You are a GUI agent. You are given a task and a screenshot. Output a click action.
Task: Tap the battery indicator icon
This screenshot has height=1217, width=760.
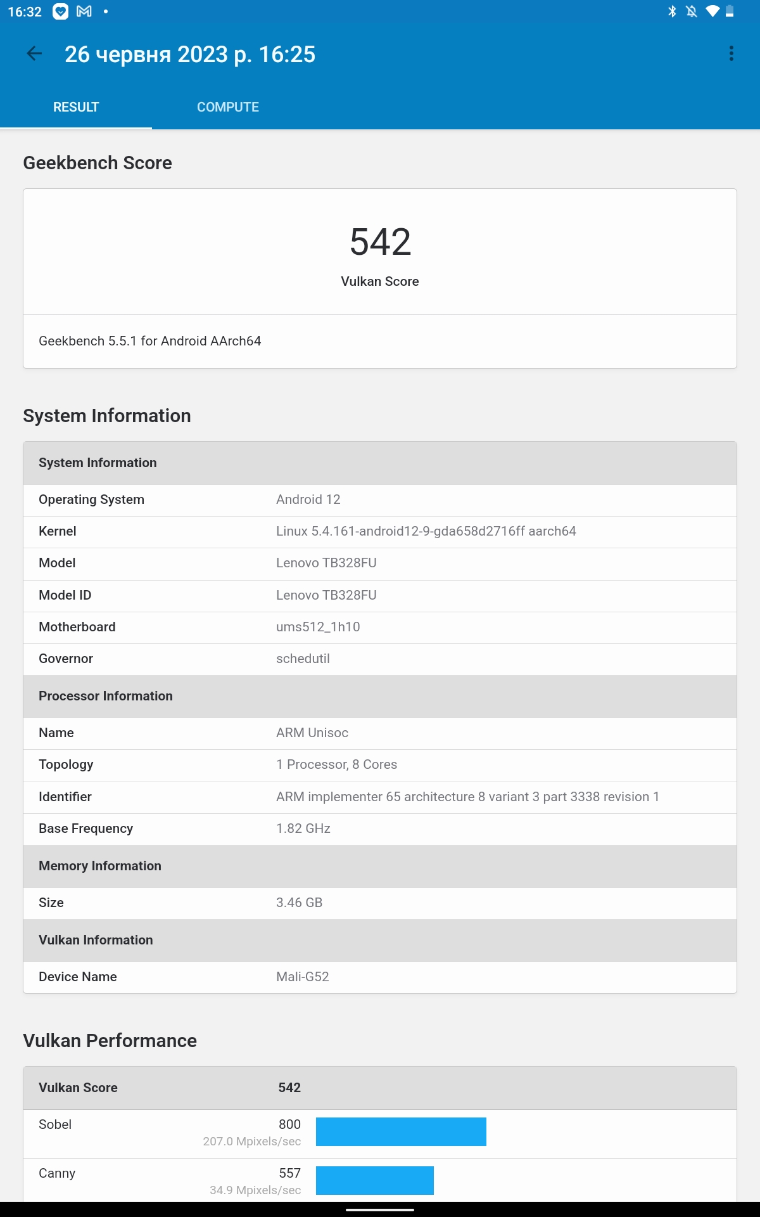click(x=730, y=12)
